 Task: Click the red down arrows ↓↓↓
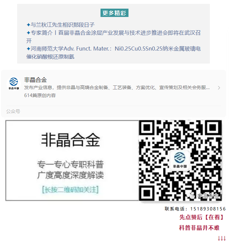coord(222,238)
